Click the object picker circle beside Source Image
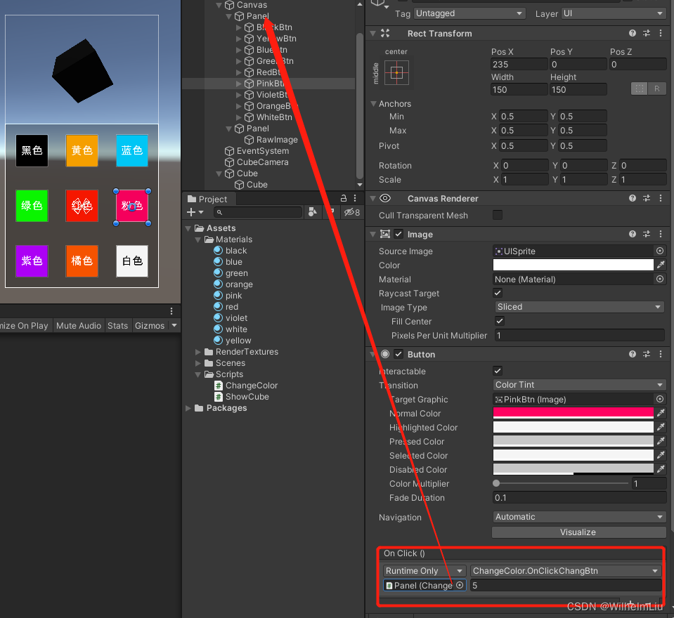The image size is (674, 618). (659, 251)
